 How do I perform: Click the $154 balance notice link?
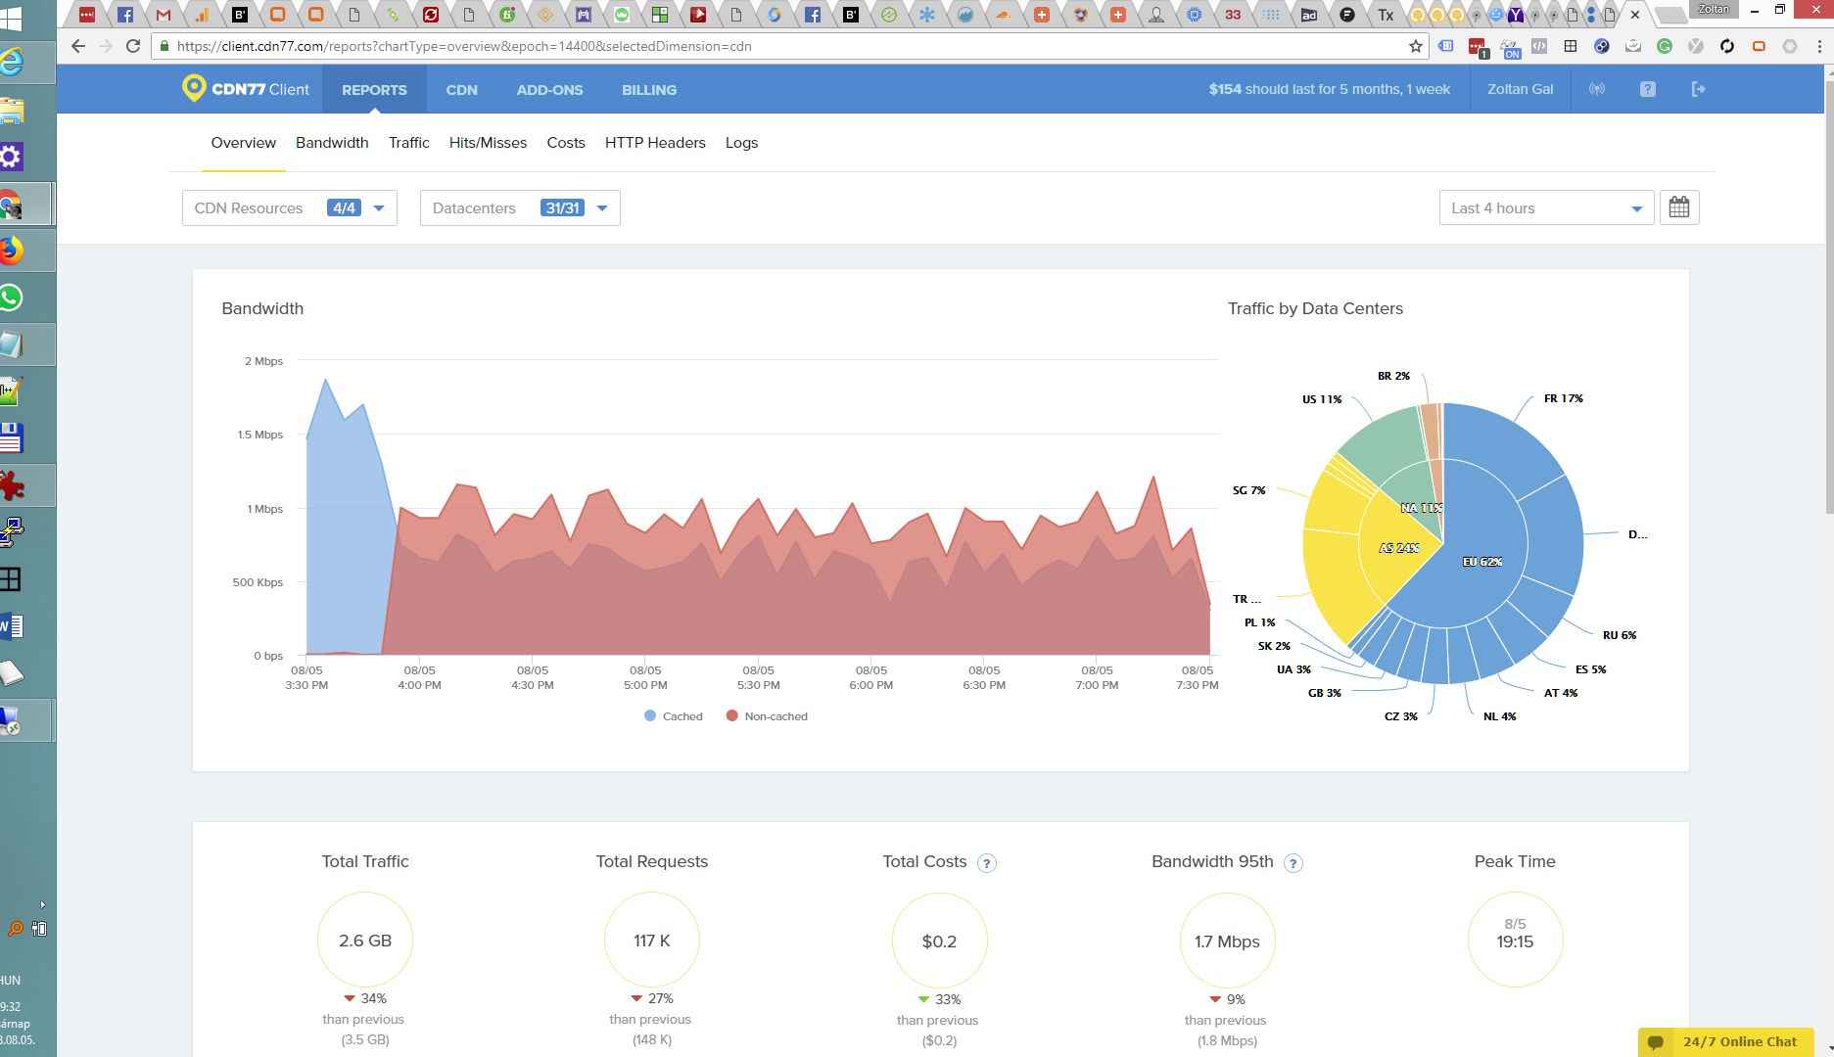pos(1329,89)
